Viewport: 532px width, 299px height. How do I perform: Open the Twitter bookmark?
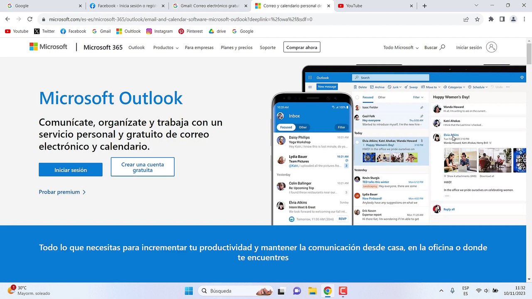[44, 31]
